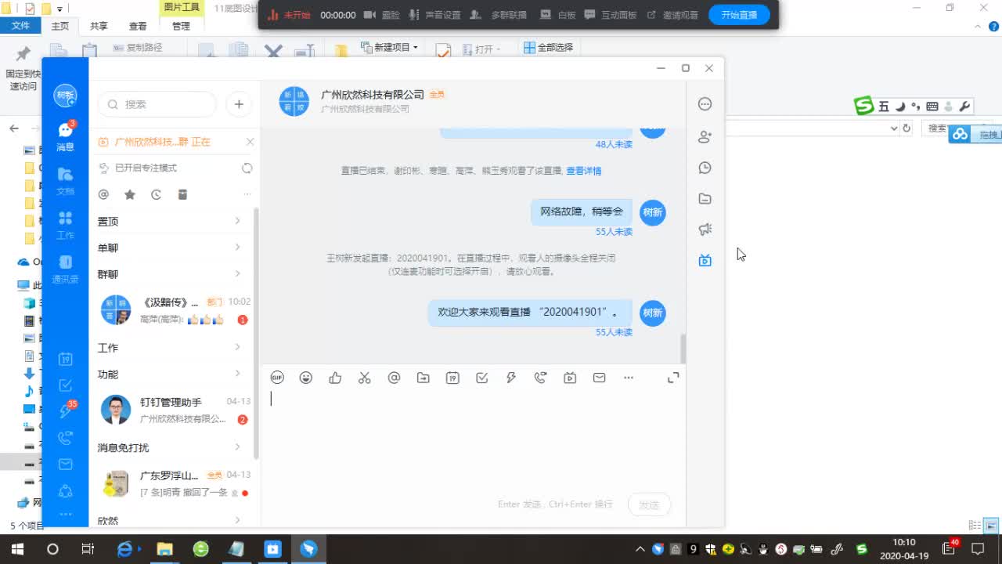Viewport: 1002px width, 564px height.
Task: Filter messages by @ mentions
Action: 103,194
